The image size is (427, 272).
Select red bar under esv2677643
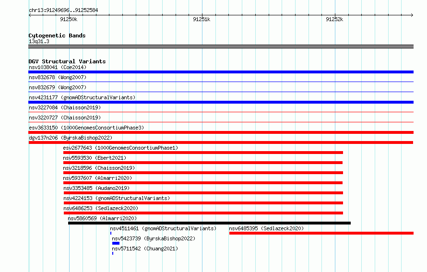(203, 153)
